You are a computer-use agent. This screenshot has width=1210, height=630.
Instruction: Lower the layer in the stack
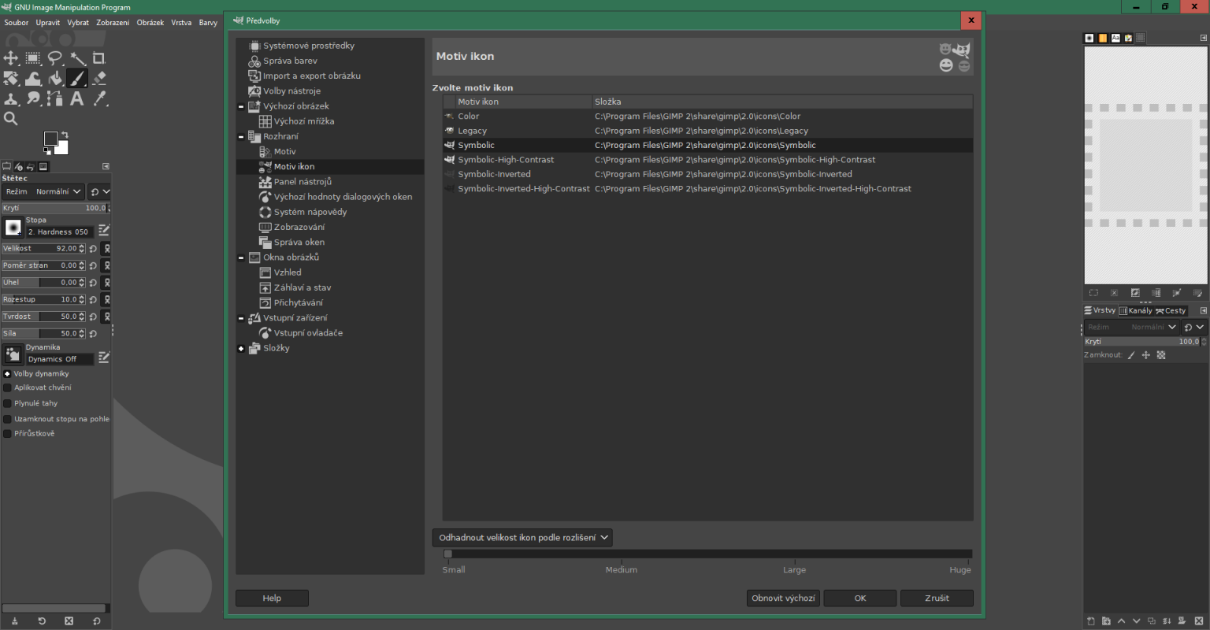click(x=1136, y=621)
